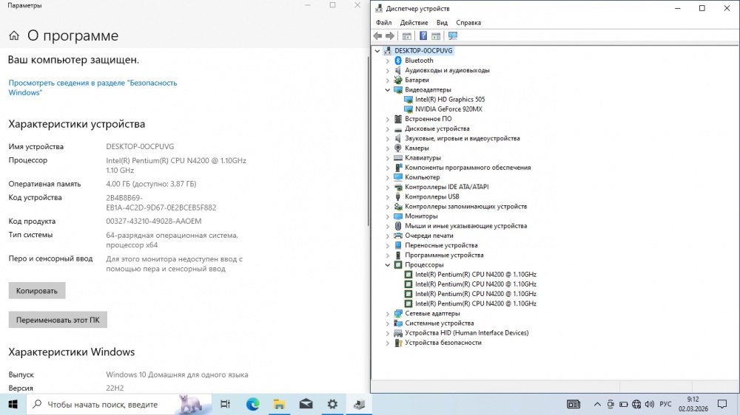
Task: Switch input language via РУС indicator
Action: (665, 404)
